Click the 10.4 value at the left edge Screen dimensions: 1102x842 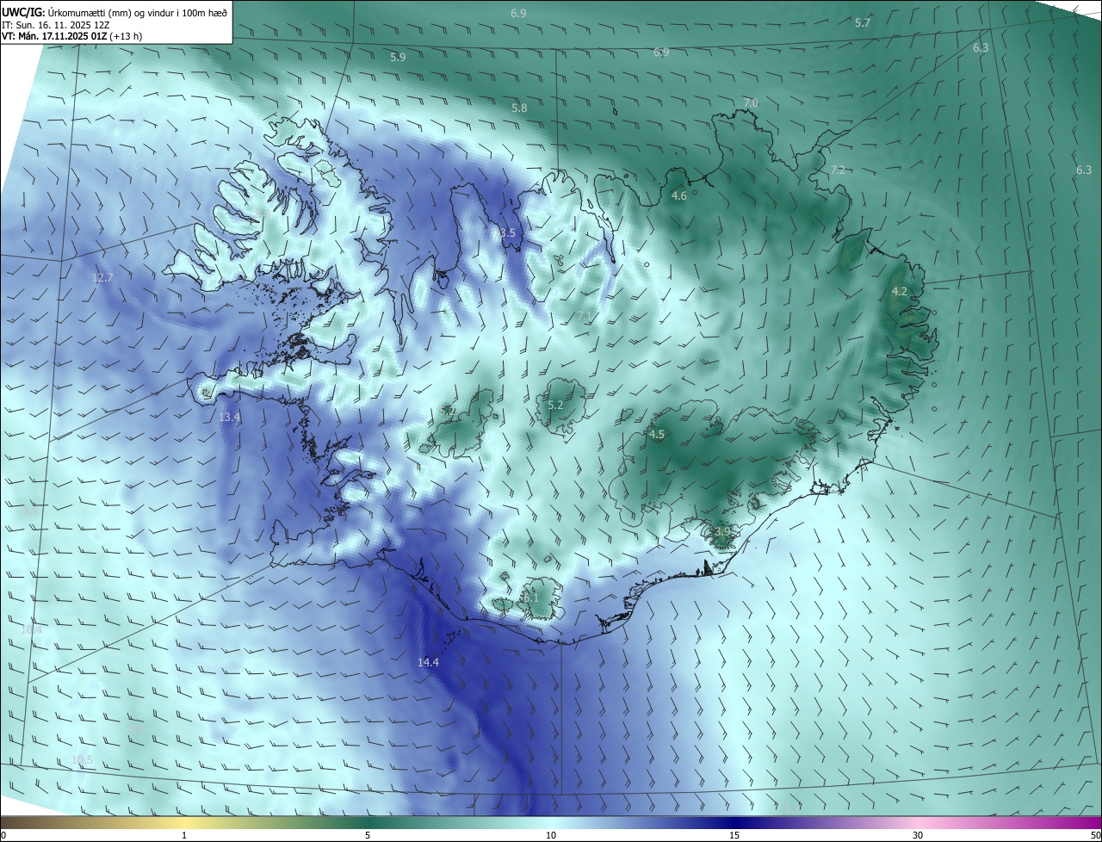tap(31, 630)
